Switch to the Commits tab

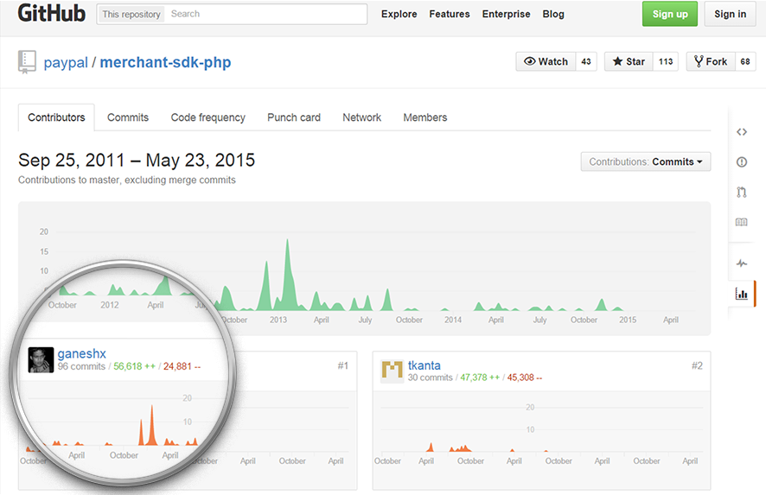[127, 117]
